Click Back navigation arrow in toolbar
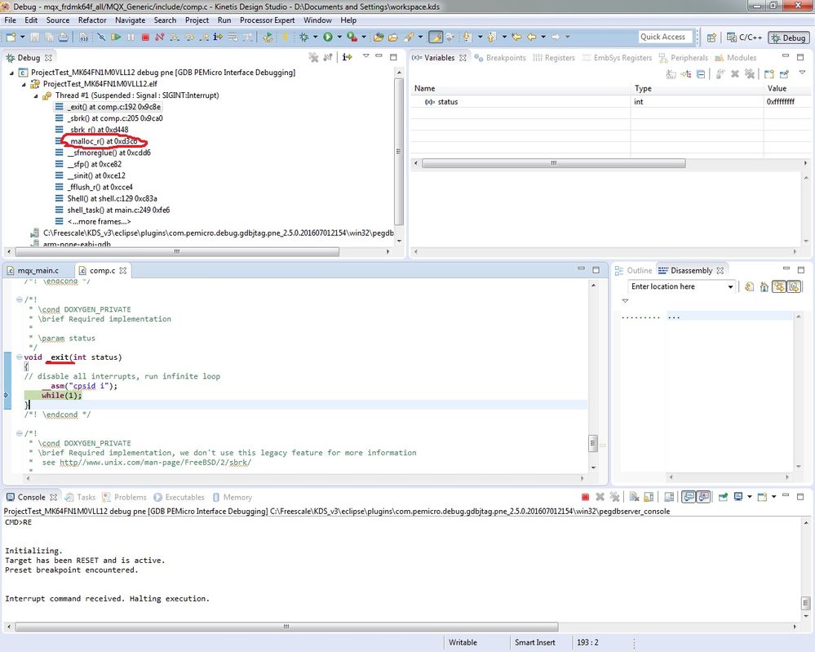The height and width of the screenshot is (652, 815). pos(531,37)
